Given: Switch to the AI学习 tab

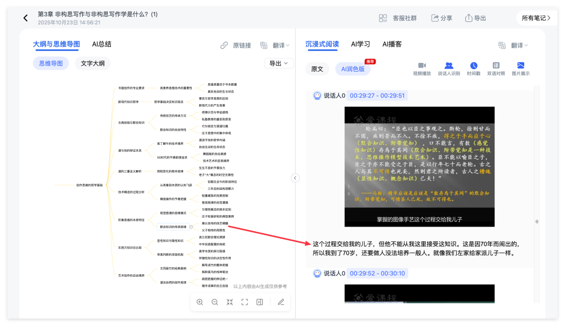Looking at the screenshot, I should (360, 44).
